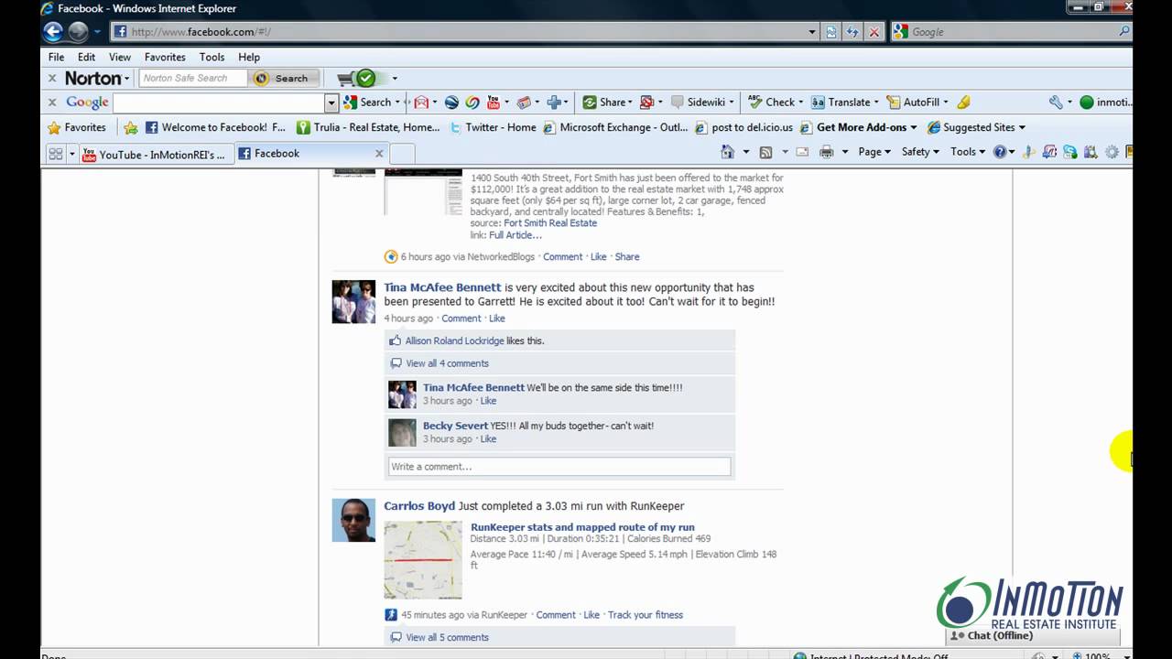The image size is (1172, 659).
Task: Open the Page menu in command bar
Action: pyautogui.click(x=874, y=152)
